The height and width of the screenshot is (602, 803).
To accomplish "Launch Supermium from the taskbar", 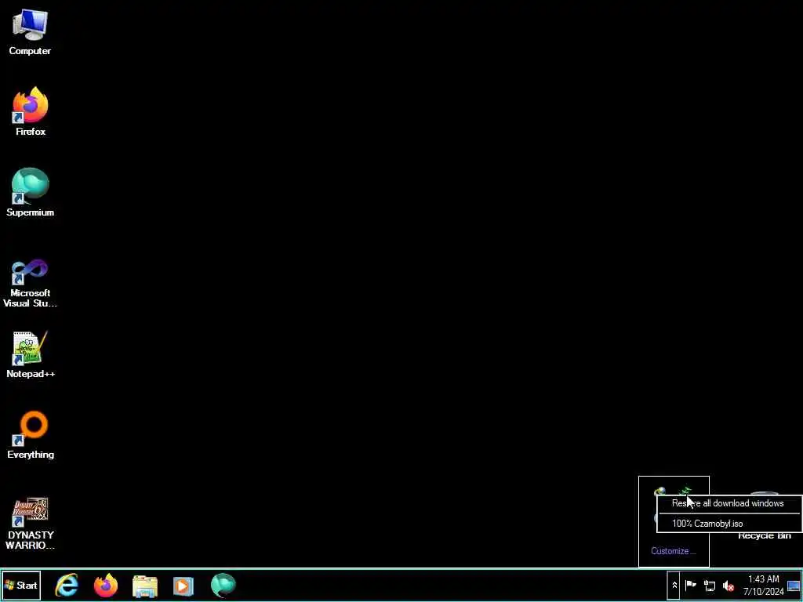I will 223,585.
